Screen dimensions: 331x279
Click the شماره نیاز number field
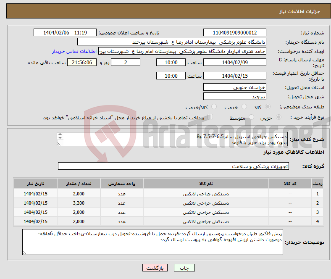[x=234, y=32]
